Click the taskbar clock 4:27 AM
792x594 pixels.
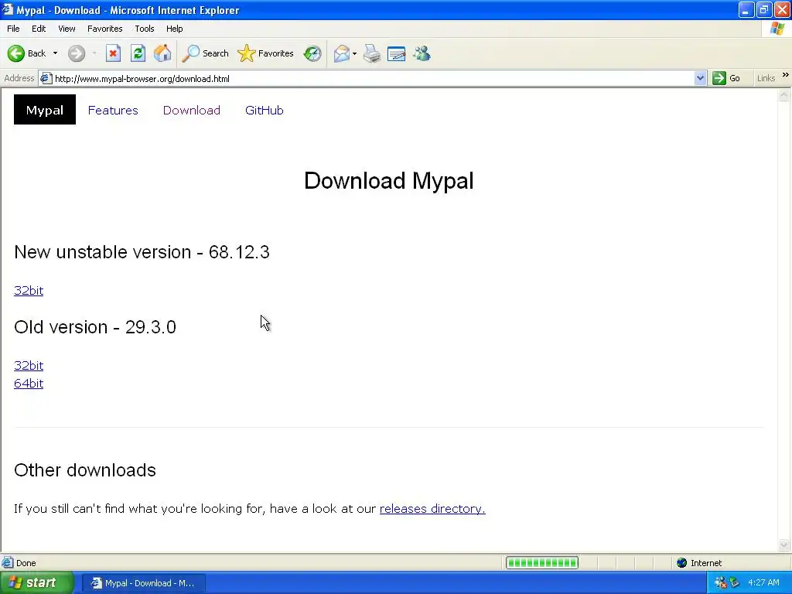coord(763,582)
